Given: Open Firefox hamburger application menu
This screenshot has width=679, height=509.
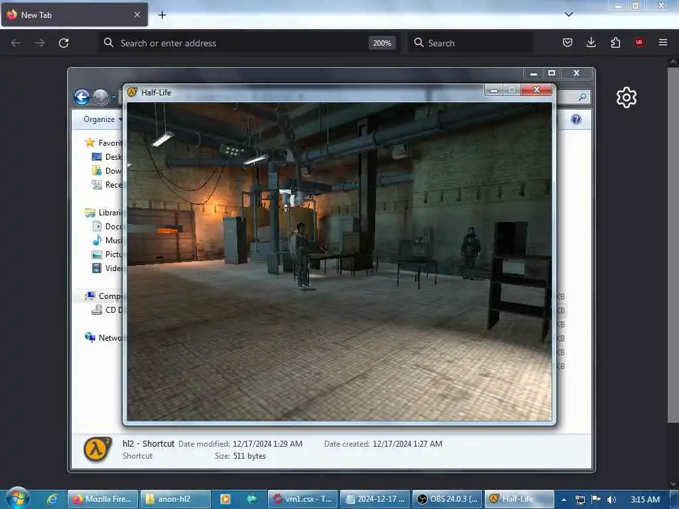Looking at the screenshot, I should point(663,42).
